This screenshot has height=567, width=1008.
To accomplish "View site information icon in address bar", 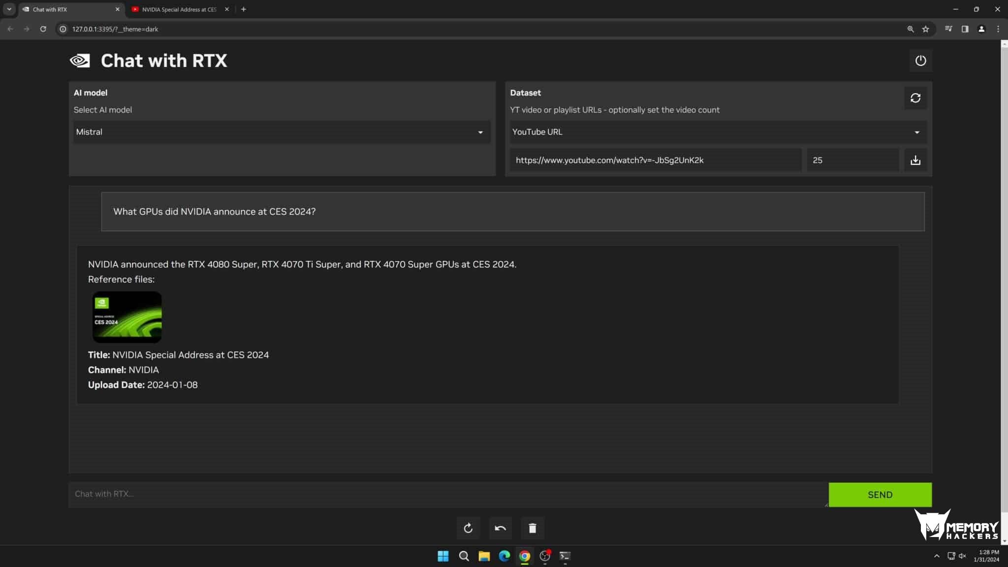I will pyautogui.click(x=63, y=29).
